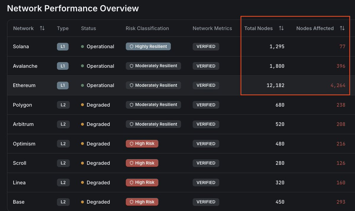The height and width of the screenshot is (211, 355).
Task: Click Ethereum's total nodes value 12,182
Action: tap(275, 86)
